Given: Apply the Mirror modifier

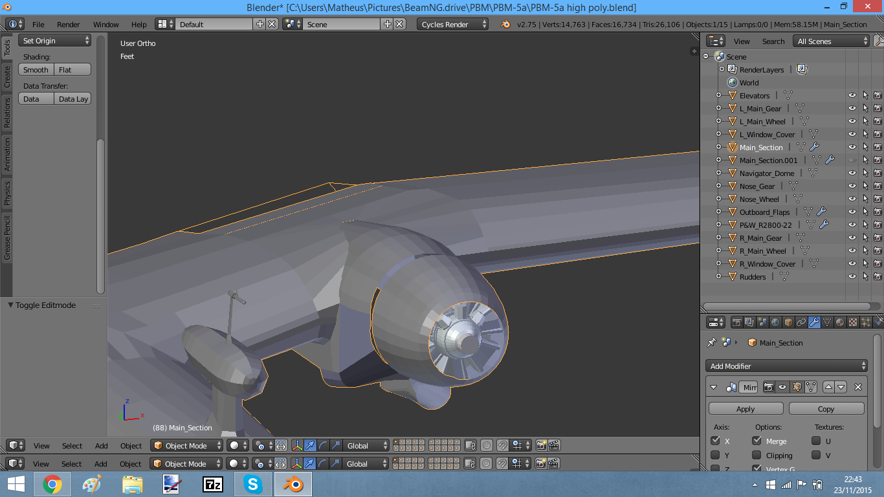Looking at the screenshot, I should pos(746,408).
